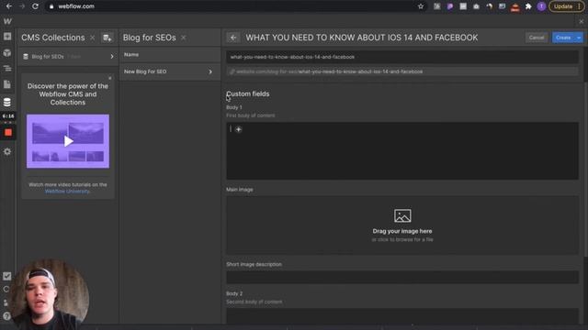Open the help question mark icon
Image resolution: width=588 pixels, height=330 pixels.
point(6,316)
